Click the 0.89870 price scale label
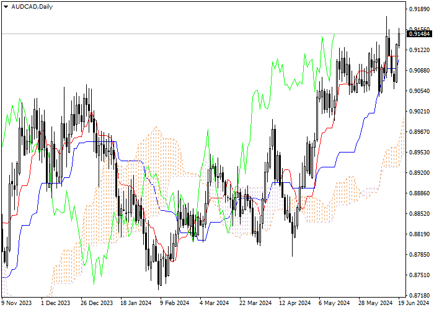This screenshot has width=434, height=310. pyautogui.click(x=420, y=132)
